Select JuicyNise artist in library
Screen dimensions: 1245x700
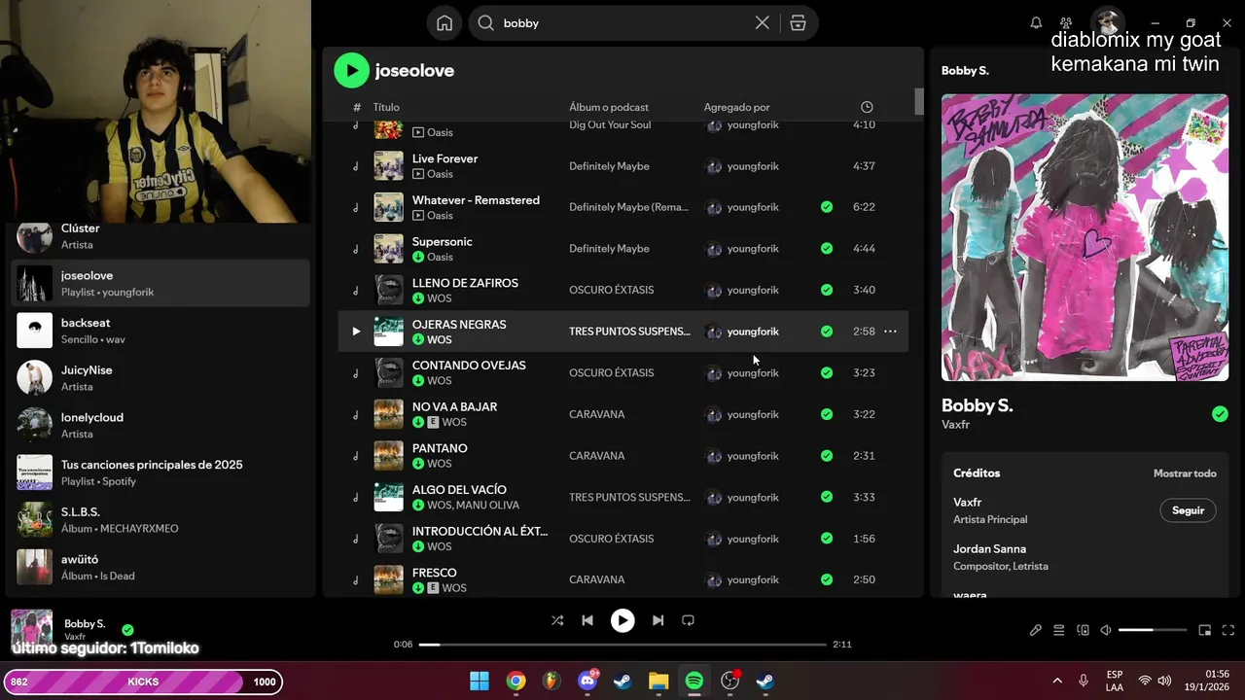(161, 377)
